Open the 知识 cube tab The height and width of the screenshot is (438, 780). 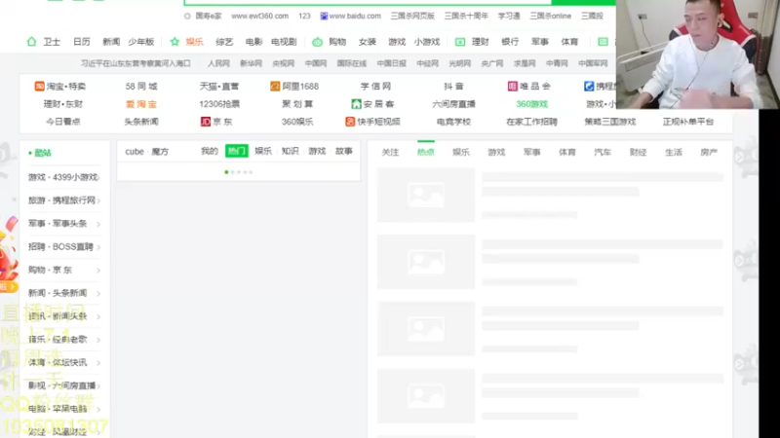pos(290,151)
